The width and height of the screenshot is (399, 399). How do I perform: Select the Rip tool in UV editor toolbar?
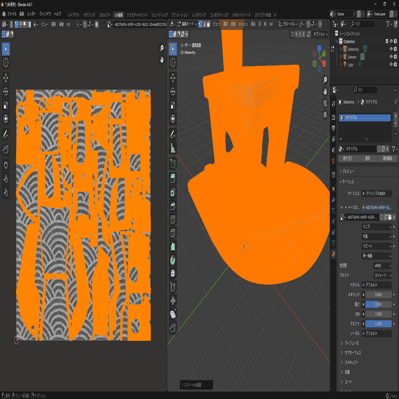[x=6, y=149]
